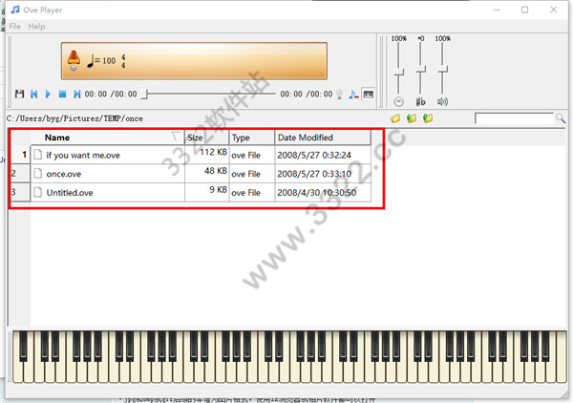Open the Help menu
The width and height of the screenshot is (573, 403).
[x=37, y=27]
